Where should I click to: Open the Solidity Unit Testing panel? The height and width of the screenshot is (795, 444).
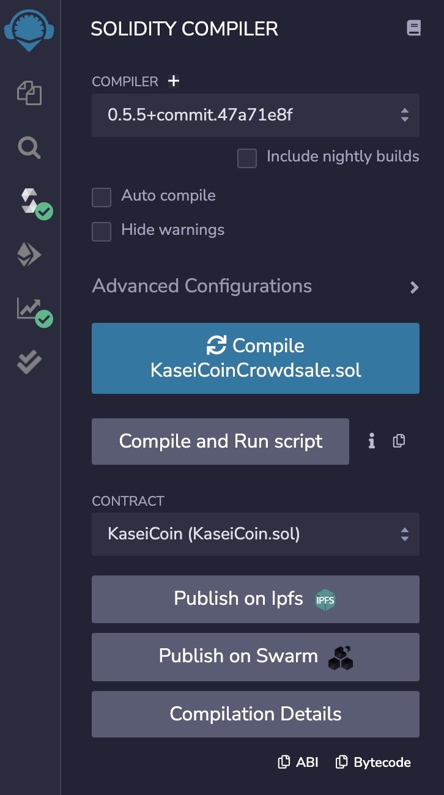click(29, 363)
